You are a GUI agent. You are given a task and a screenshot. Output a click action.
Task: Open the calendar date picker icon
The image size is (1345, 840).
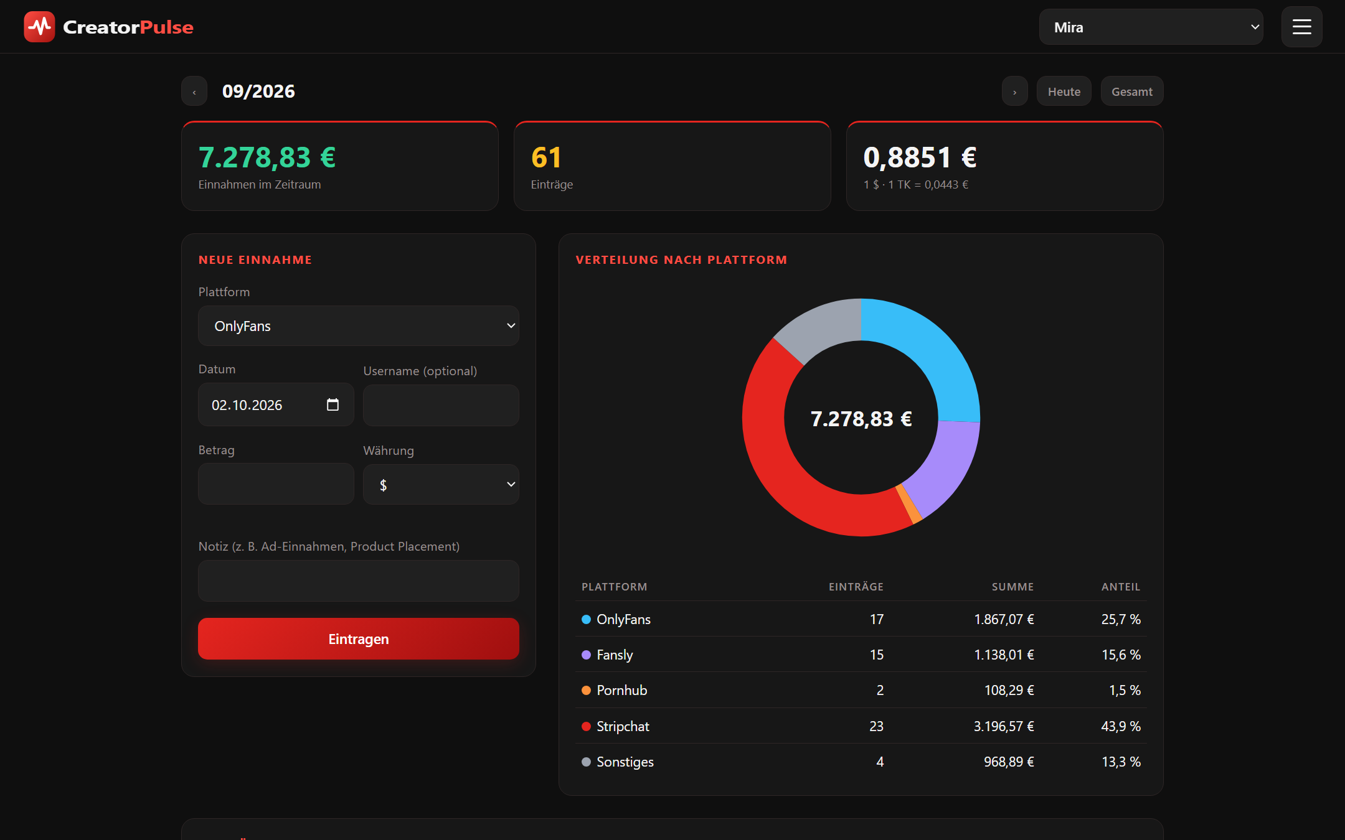point(333,404)
